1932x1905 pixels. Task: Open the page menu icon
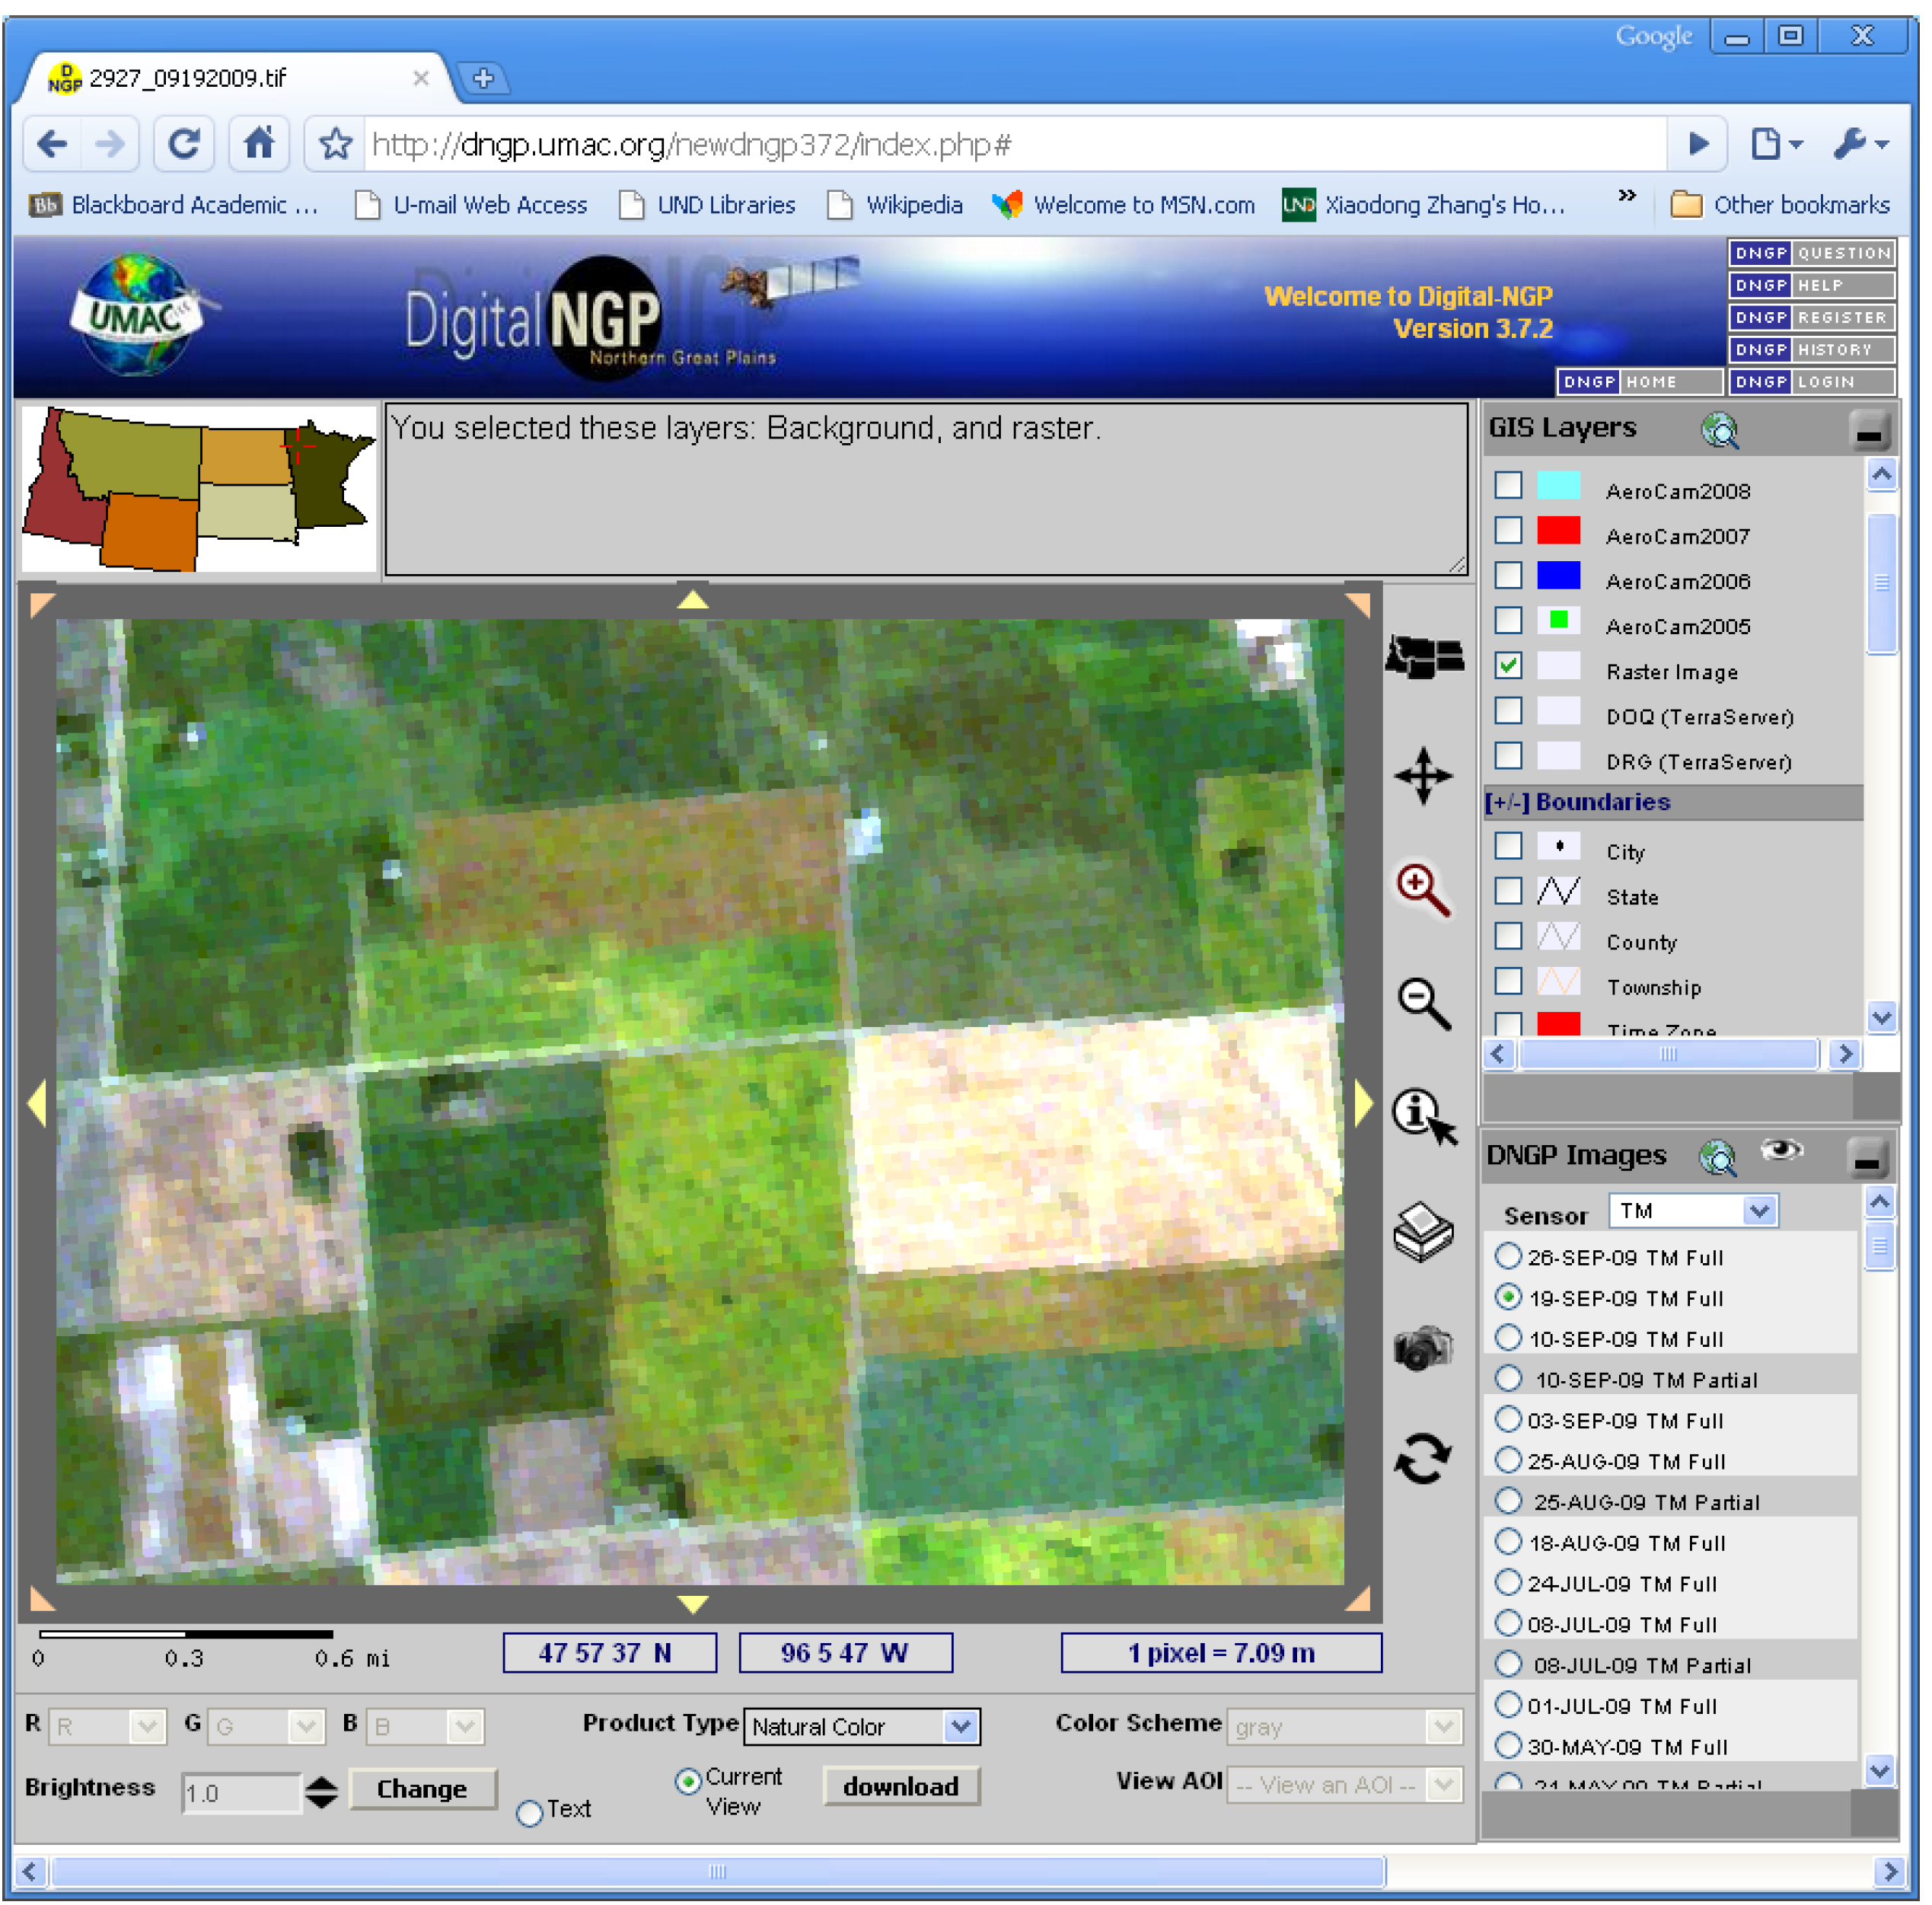pos(1777,144)
